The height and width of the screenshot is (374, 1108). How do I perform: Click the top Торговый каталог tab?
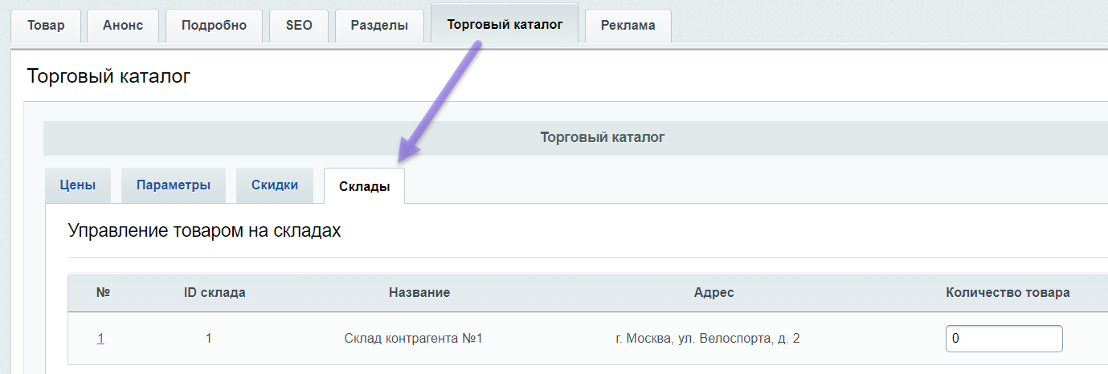pos(504,24)
